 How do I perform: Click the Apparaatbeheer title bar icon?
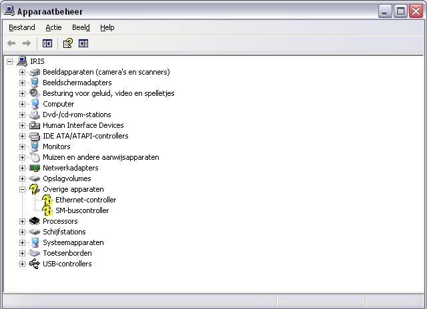coord(10,11)
